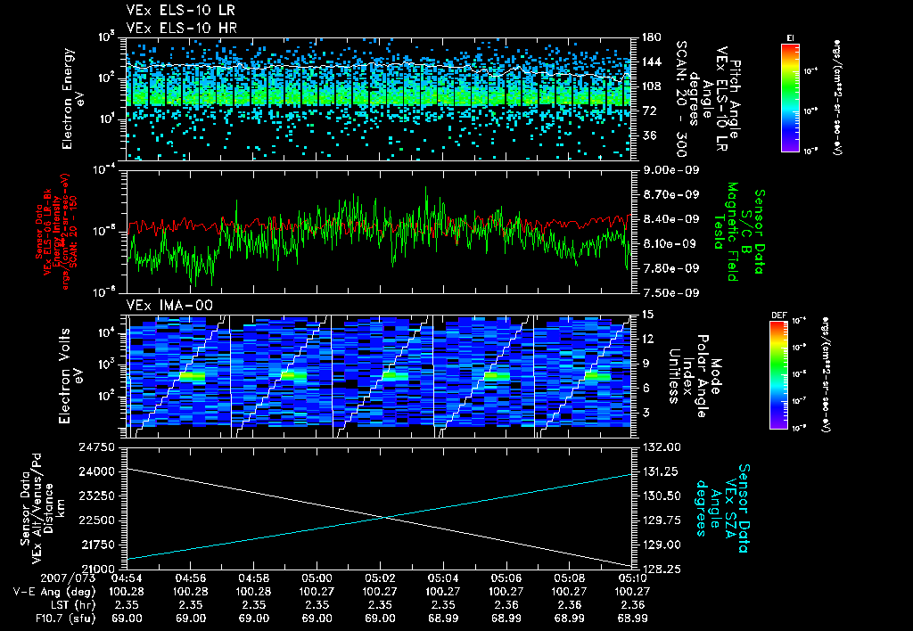Click the 9.00e-09 magnetic field tick
Image resolution: width=913 pixels, height=631 pixels.
(x=670, y=170)
